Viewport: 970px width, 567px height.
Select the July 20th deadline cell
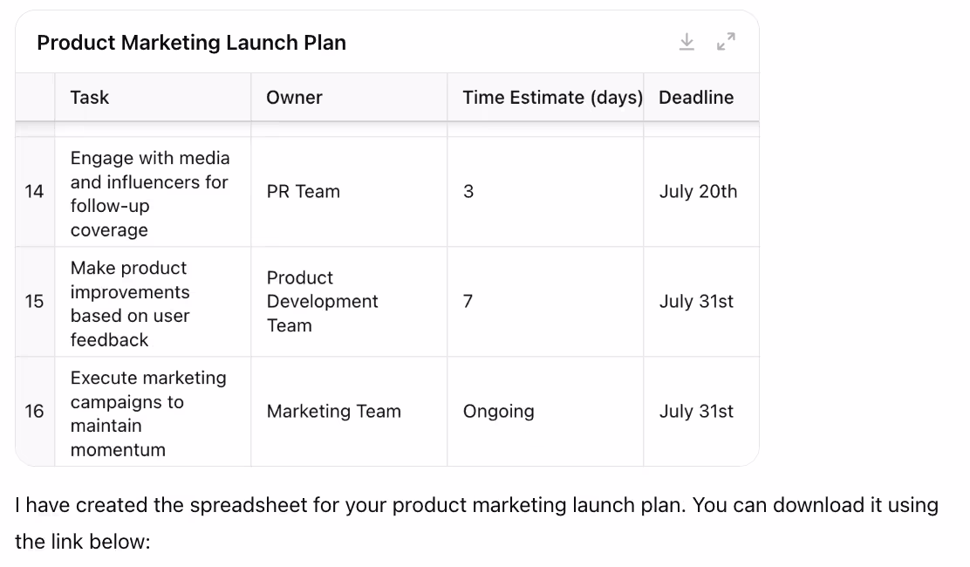(x=701, y=192)
